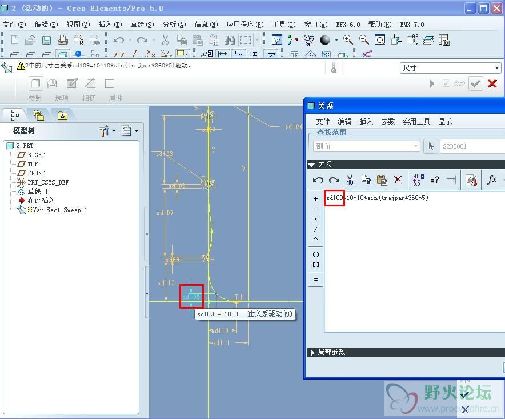505x419 pixels.
Task: Insert caret ^ operator in Relations editor
Action: click(315, 239)
